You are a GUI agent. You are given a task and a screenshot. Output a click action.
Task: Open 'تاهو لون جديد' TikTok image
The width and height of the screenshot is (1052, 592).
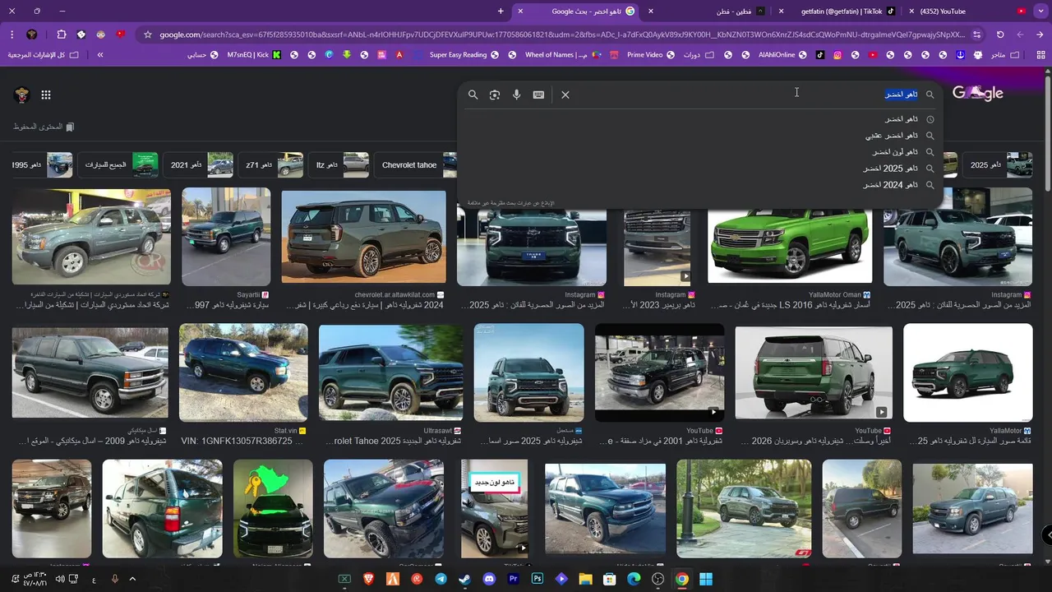point(494,508)
